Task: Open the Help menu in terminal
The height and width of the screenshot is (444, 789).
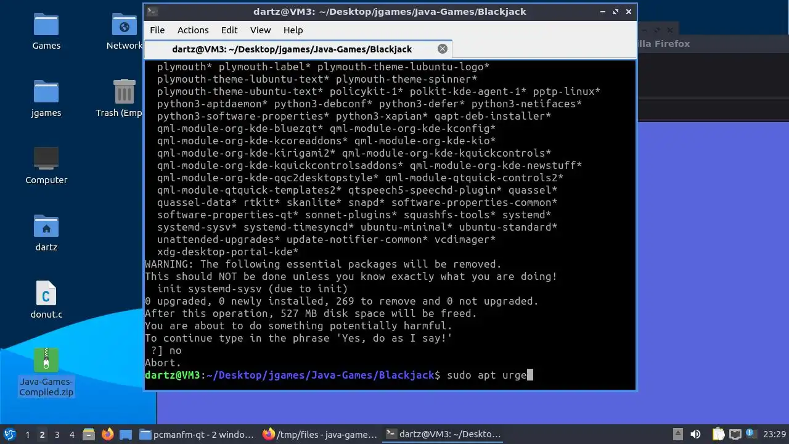Action: click(293, 30)
